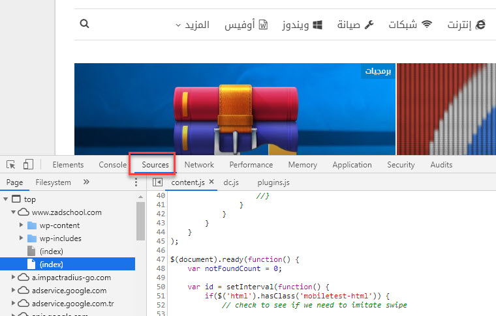Click the Internet Explorer icon in navigation
The image size is (496, 316).
coord(480,24)
